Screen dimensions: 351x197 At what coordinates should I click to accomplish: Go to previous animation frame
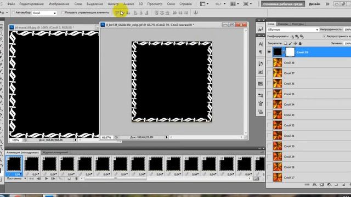click(39, 178)
